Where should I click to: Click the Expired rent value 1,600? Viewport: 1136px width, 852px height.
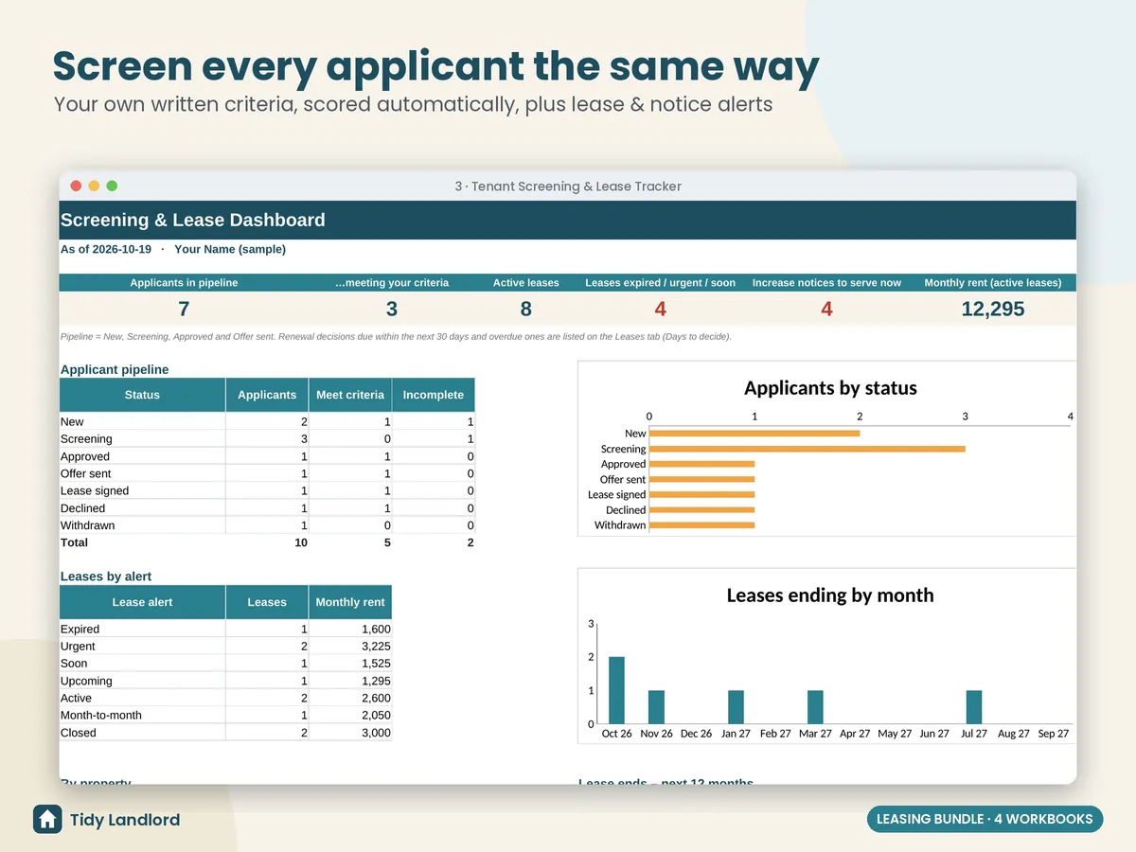[x=376, y=629]
